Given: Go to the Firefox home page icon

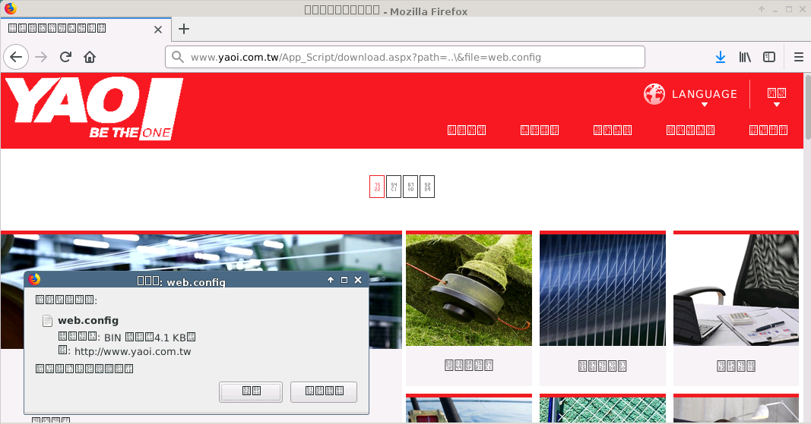Looking at the screenshot, I should click(90, 57).
